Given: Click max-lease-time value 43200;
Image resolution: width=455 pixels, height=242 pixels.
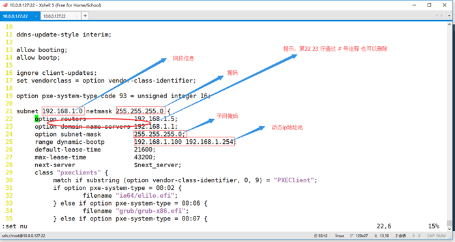Looking at the screenshot, I should click(145, 157).
